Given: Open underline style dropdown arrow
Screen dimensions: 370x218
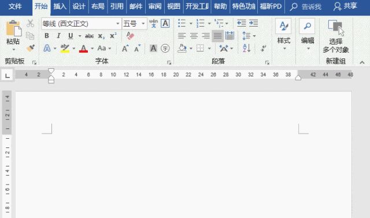Looking at the screenshot, I should point(80,36).
